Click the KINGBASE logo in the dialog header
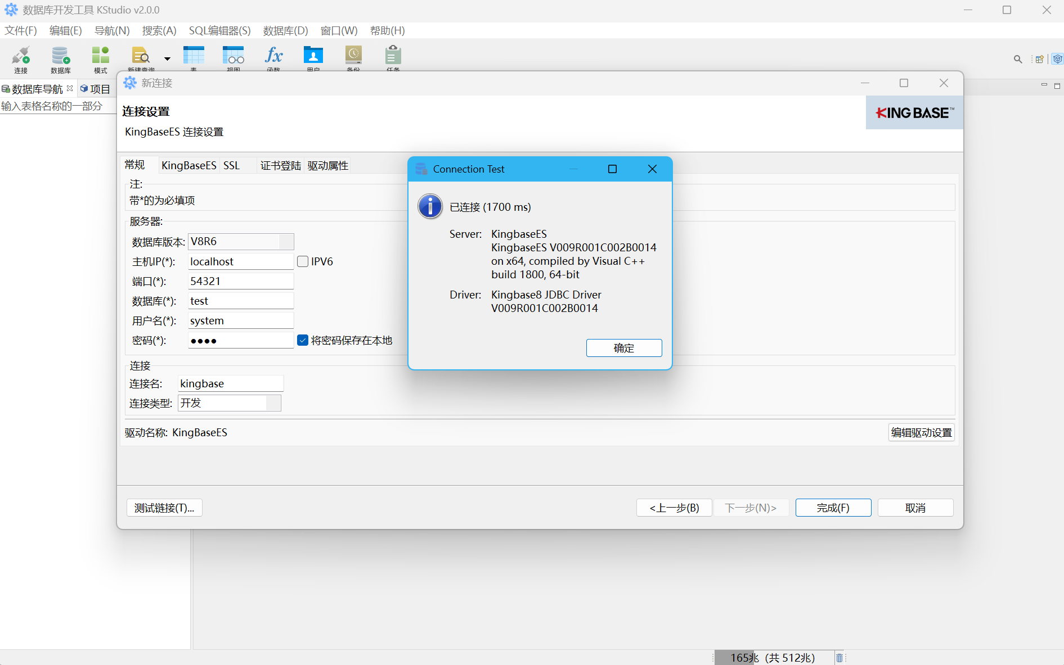1064x665 pixels. pyautogui.click(x=914, y=113)
